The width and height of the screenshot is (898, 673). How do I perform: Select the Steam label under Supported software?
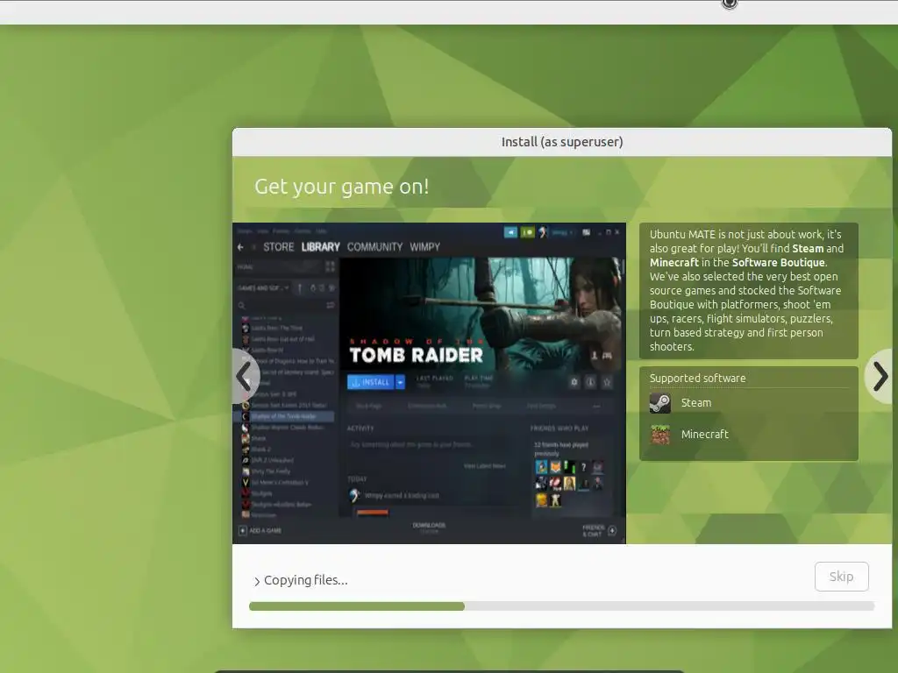click(x=695, y=403)
